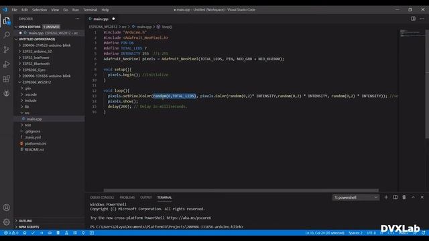Split the terminal pane
Screen dimensions: 429x241
point(395,197)
